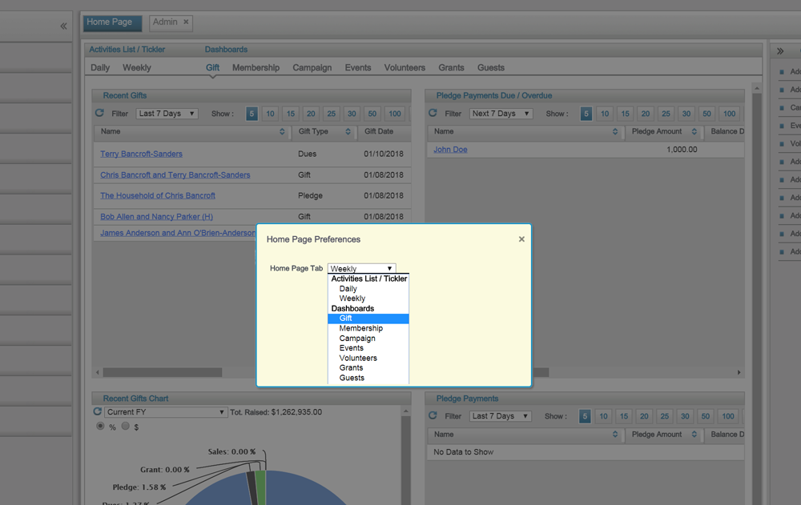The width and height of the screenshot is (801, 505).
Task: Open the Daily activities tab
Action: (x=100, y=67)
